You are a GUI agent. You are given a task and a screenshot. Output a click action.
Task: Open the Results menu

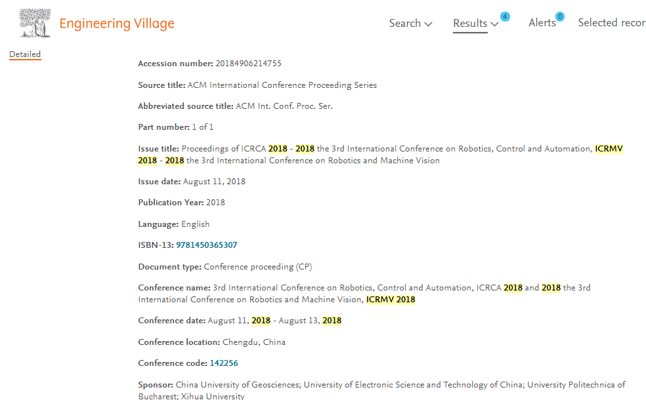(470, 23)
